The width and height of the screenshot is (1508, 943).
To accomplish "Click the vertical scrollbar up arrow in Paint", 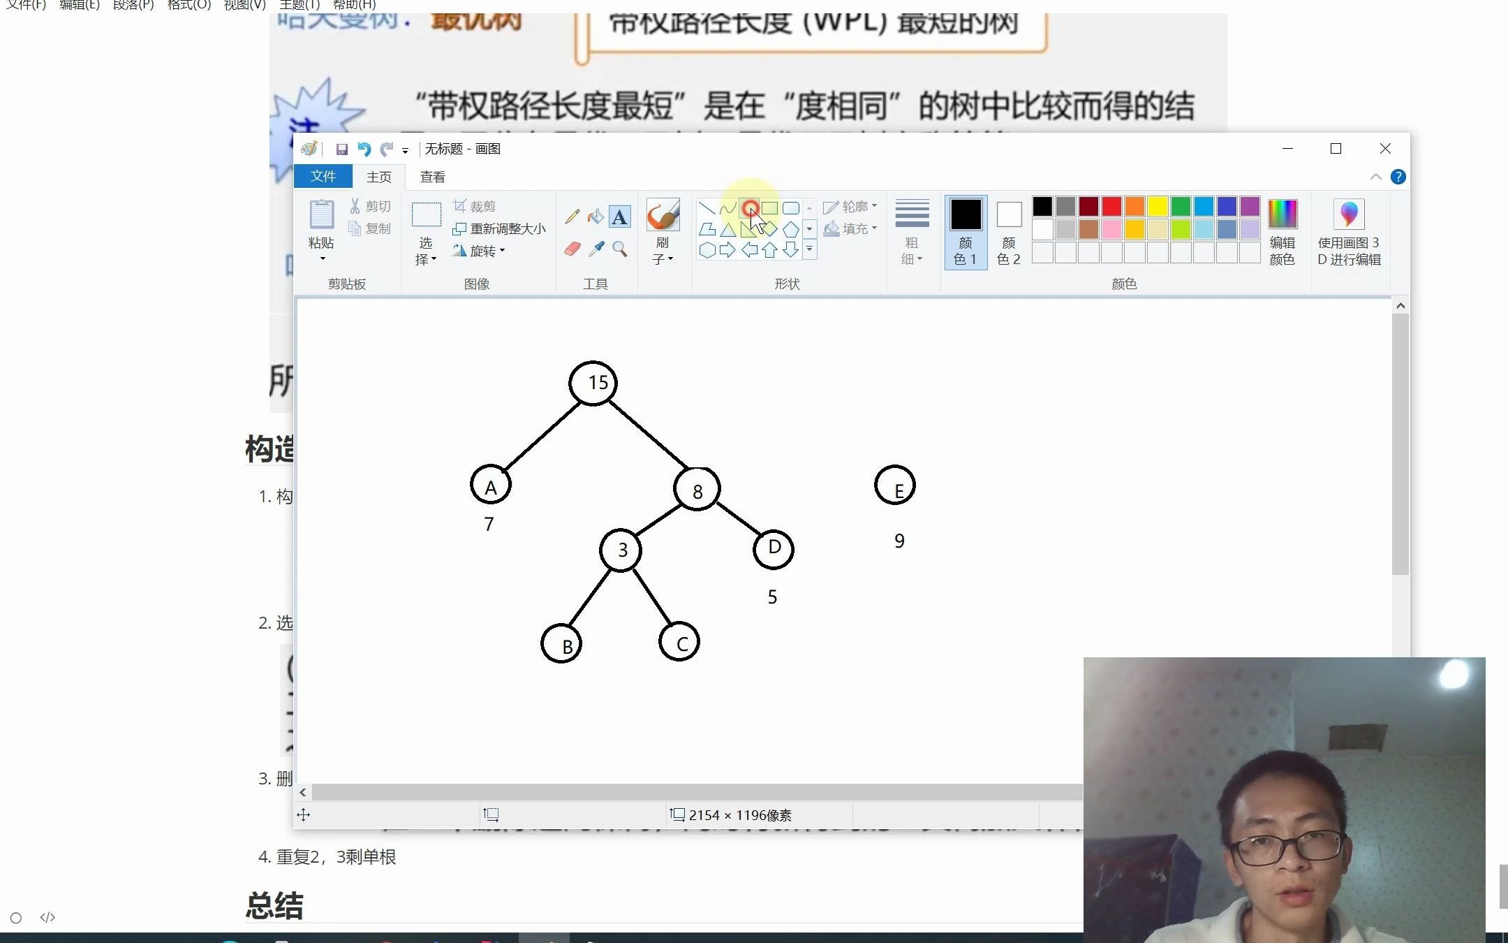I will [x=1400, y=306].
